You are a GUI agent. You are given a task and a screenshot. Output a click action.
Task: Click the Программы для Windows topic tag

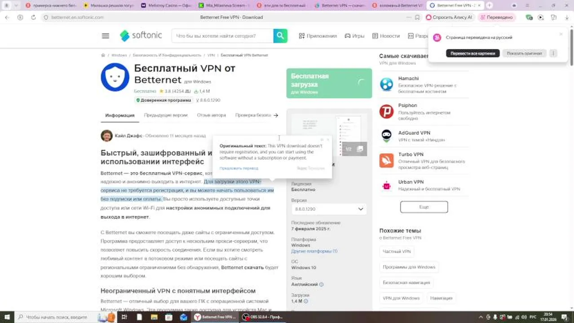(409, 267)
